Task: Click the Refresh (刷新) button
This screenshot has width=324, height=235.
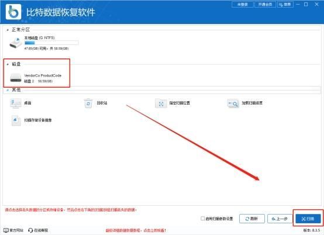Action: pyautogui.click(x=252, y=219)
